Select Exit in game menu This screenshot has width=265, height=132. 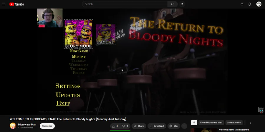[63, 103]
